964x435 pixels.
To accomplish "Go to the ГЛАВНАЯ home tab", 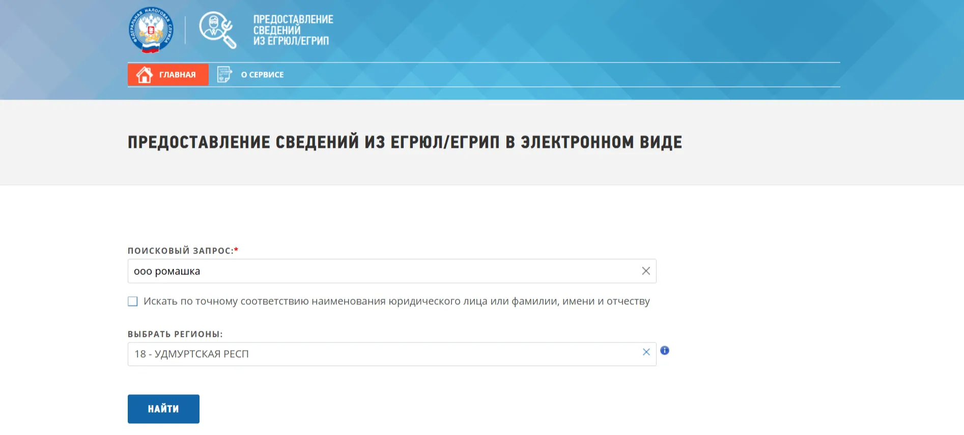I will coord(168,75).
